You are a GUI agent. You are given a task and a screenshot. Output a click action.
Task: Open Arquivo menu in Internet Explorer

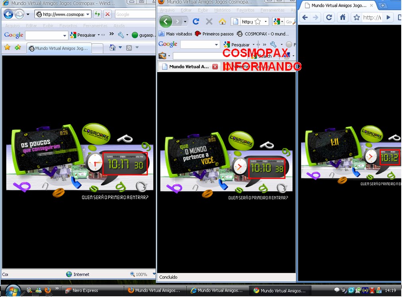(x=12, y=25)
